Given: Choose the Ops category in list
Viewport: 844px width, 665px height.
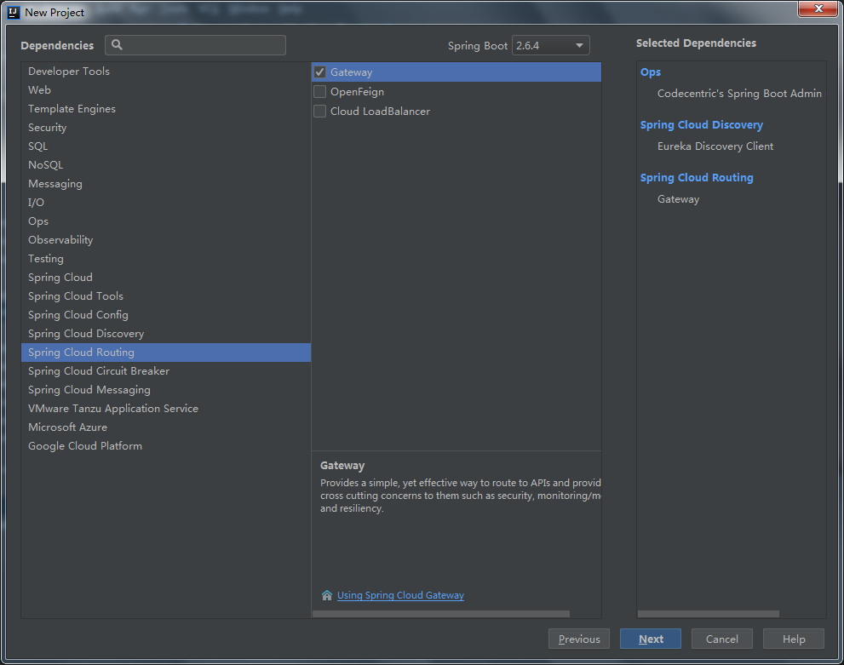Looking at the screenshot, I should [x=166, y=221].
